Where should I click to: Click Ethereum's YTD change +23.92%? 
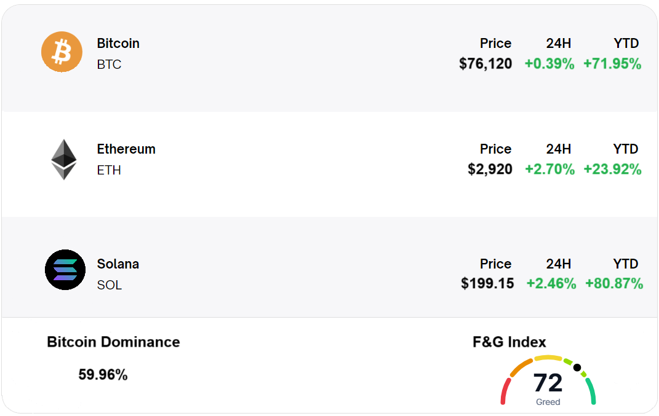[612, 170]
